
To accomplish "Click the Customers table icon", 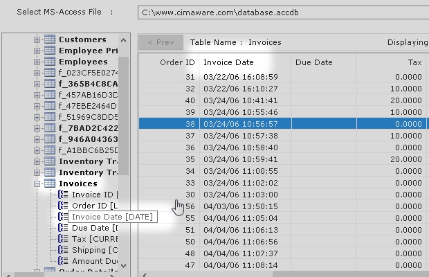I will tap(50, 39).
